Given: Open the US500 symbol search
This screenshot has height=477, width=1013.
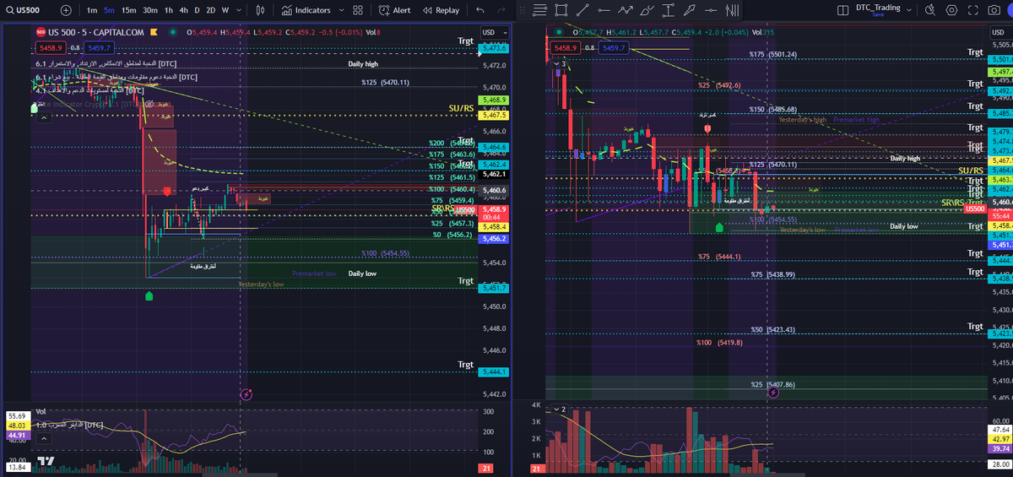Looking at the screenshot, I should (22, 10).
